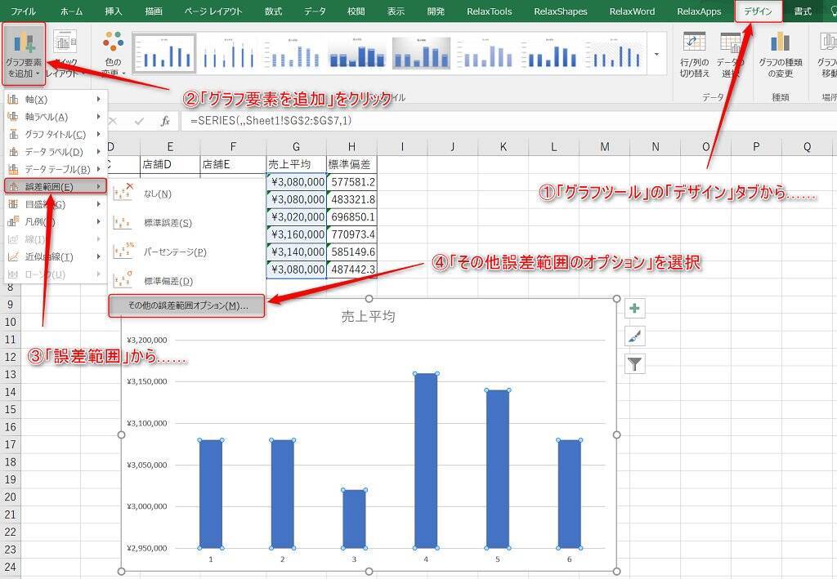Select なし(N) error bar option
Viewport: 837px width, 579px height.
[x=157, y=194]
